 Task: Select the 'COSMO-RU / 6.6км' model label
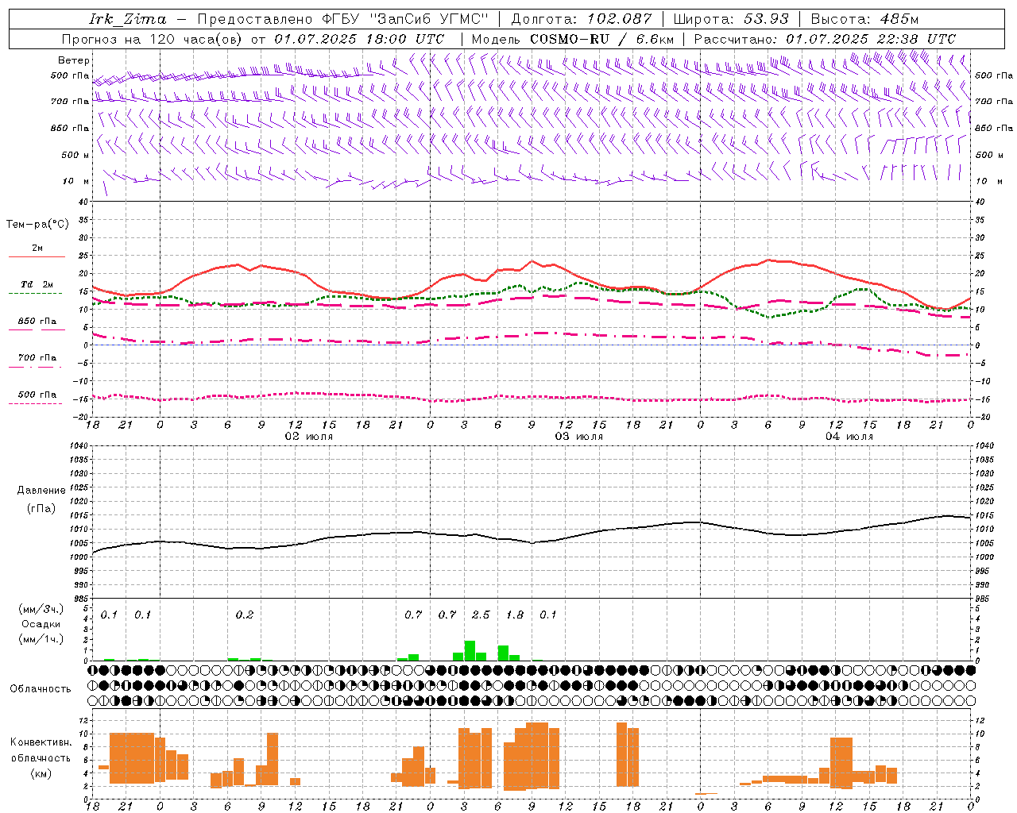(x=601, y=39)
